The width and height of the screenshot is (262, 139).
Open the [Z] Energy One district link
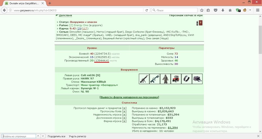pos(79,25)
